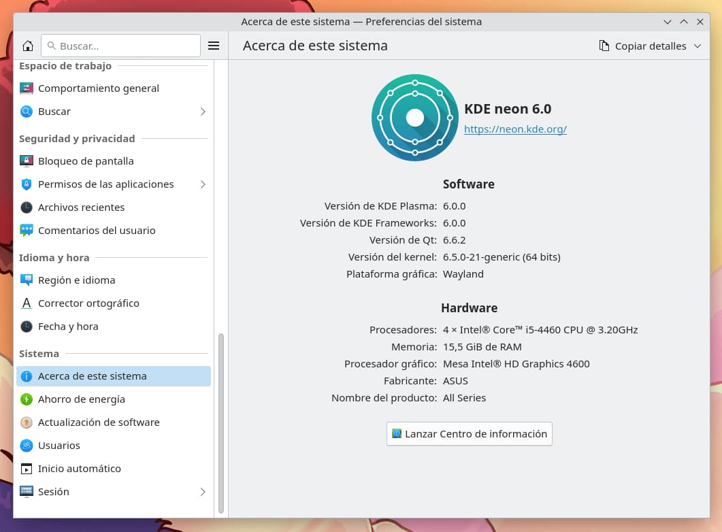Expand the Sesión submenu chevron
The width and height of the screenshot is (722, 532).
click(203, 491)
